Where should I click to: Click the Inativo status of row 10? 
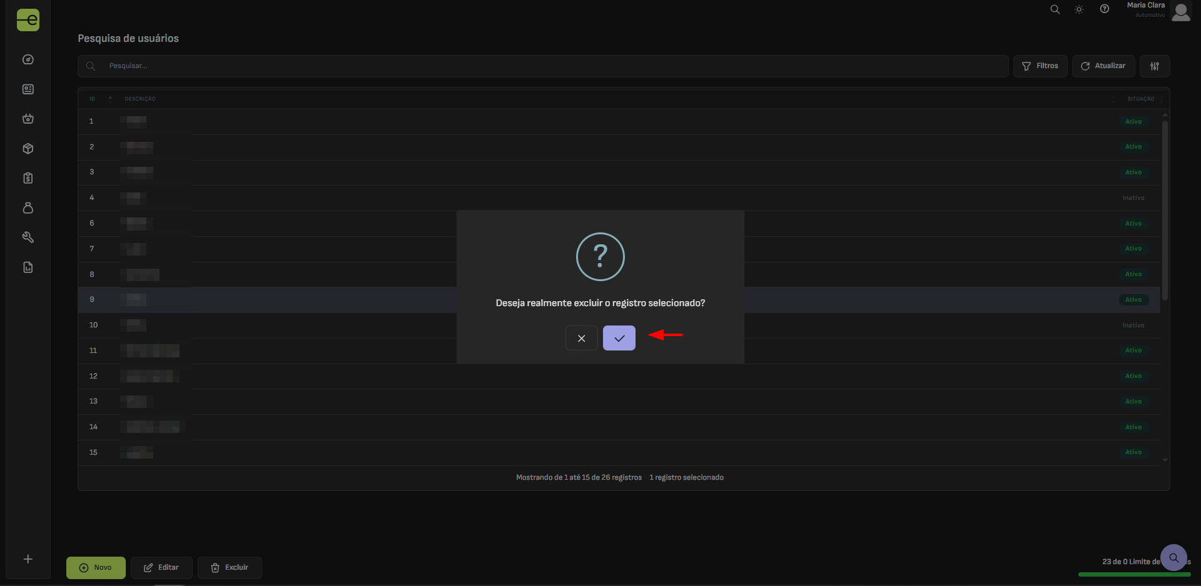[1133, 325]
